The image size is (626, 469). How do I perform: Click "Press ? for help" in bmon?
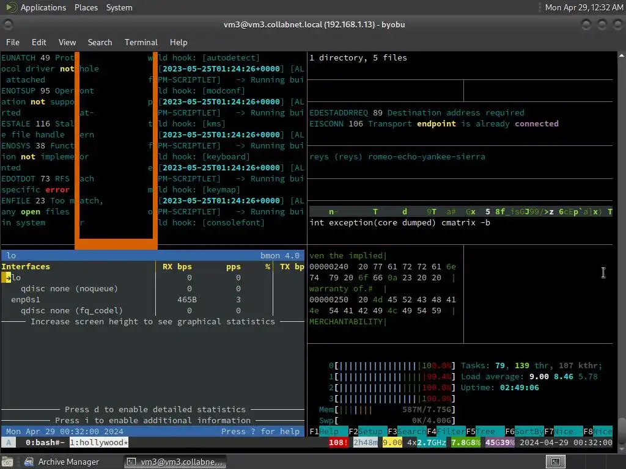260,432
